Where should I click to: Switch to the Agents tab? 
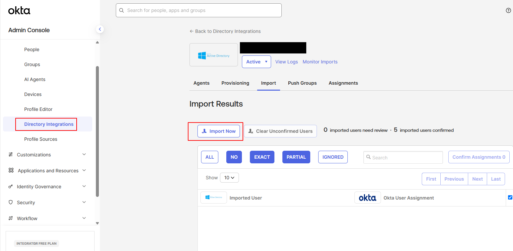click(x=201, y=83)
